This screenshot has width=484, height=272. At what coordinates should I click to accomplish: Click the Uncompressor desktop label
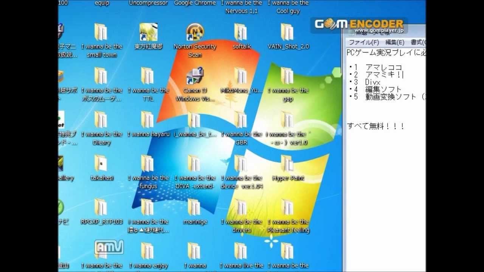[x=148, y=3]
